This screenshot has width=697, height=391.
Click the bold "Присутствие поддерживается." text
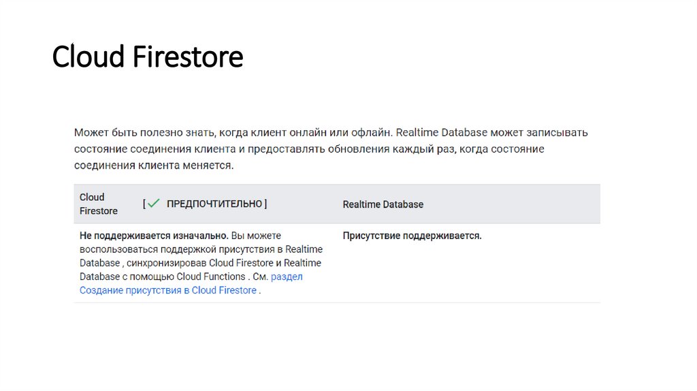(412, 236)
